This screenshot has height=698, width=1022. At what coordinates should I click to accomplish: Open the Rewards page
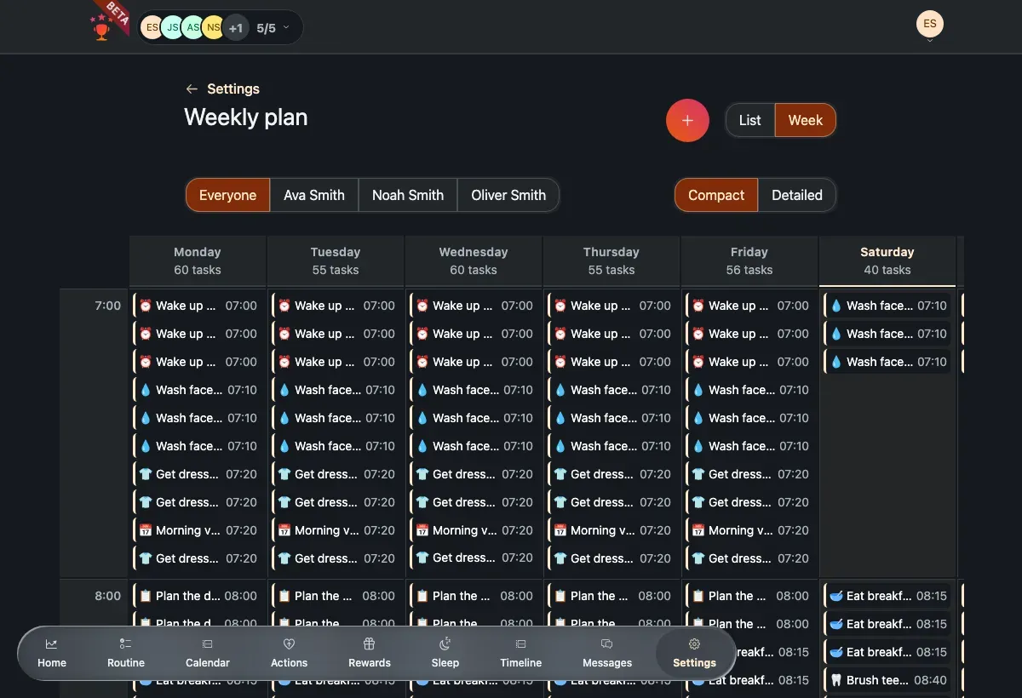pos(370,653)
